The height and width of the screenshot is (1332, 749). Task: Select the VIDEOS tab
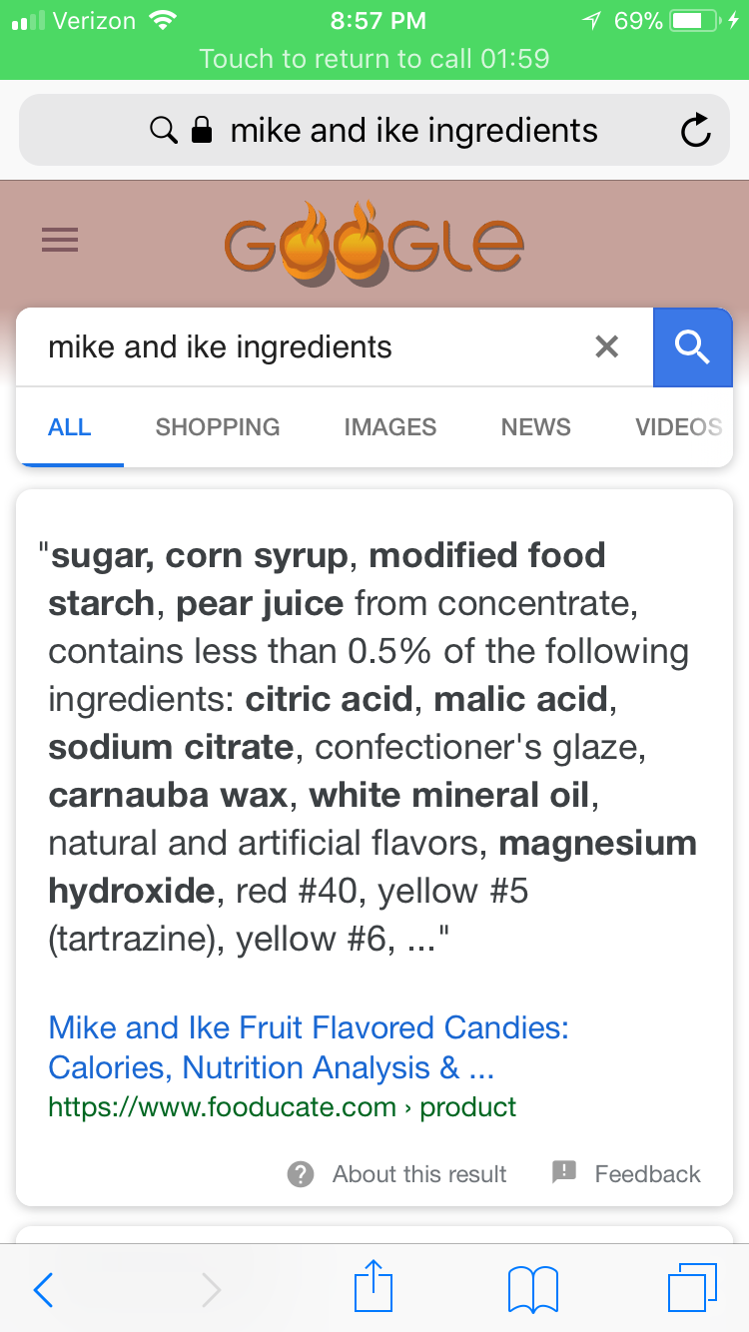(678, 427)
